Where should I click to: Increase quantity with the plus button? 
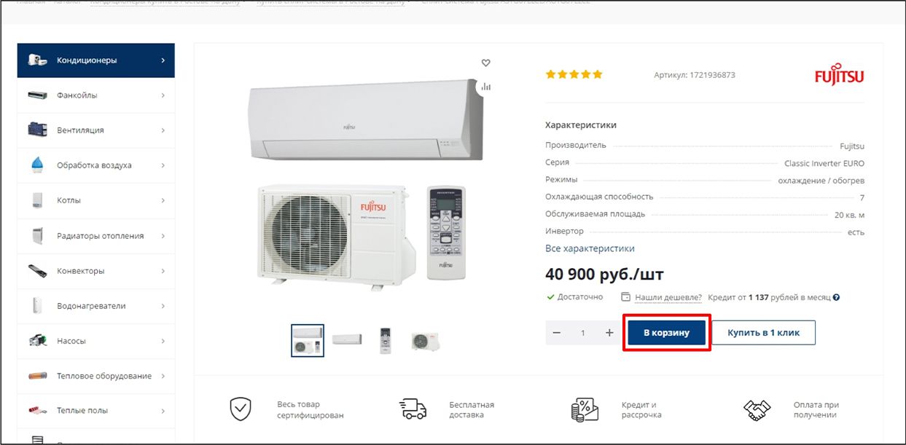pos(609,333)
